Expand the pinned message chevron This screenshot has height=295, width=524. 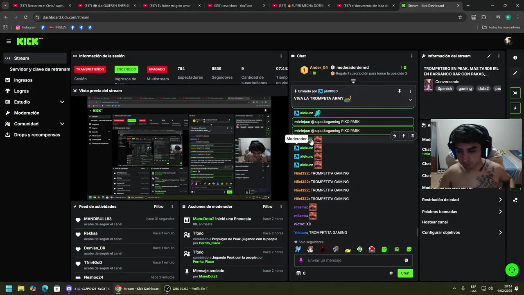pyautogui.click(x=410, y=100)
